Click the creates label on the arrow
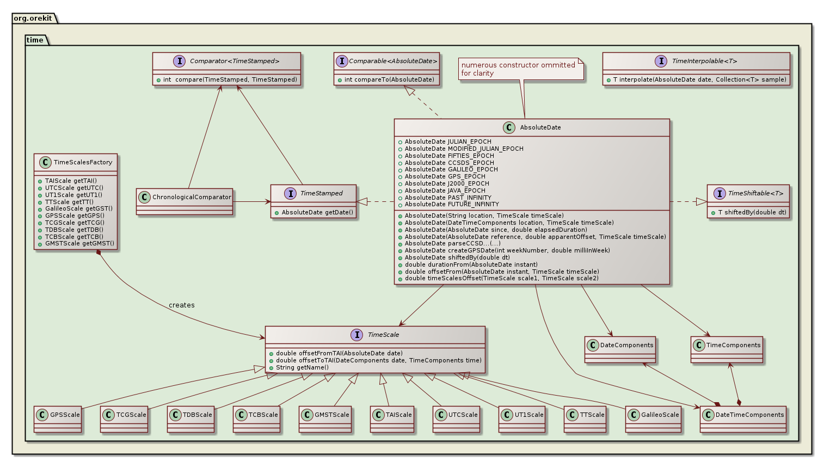This screenshot has height=468, width=830. click(181, 305)
